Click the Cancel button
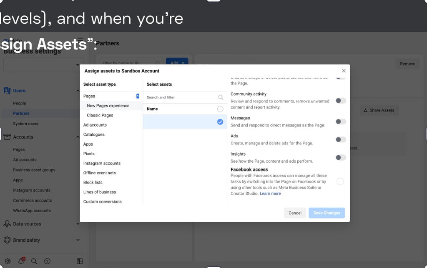Image resolution: width=427 pixels, height=268 pixels. [295, 213]
